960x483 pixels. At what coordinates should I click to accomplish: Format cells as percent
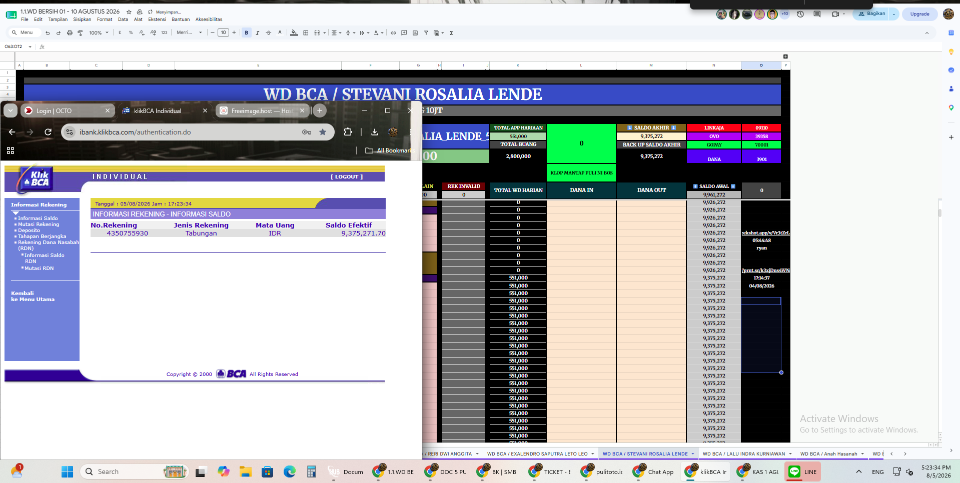131,33
